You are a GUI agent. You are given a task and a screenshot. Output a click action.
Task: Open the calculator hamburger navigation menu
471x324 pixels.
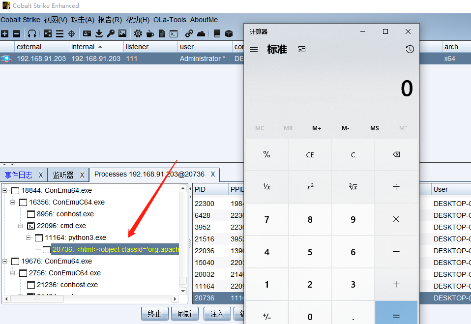[254, 49]
